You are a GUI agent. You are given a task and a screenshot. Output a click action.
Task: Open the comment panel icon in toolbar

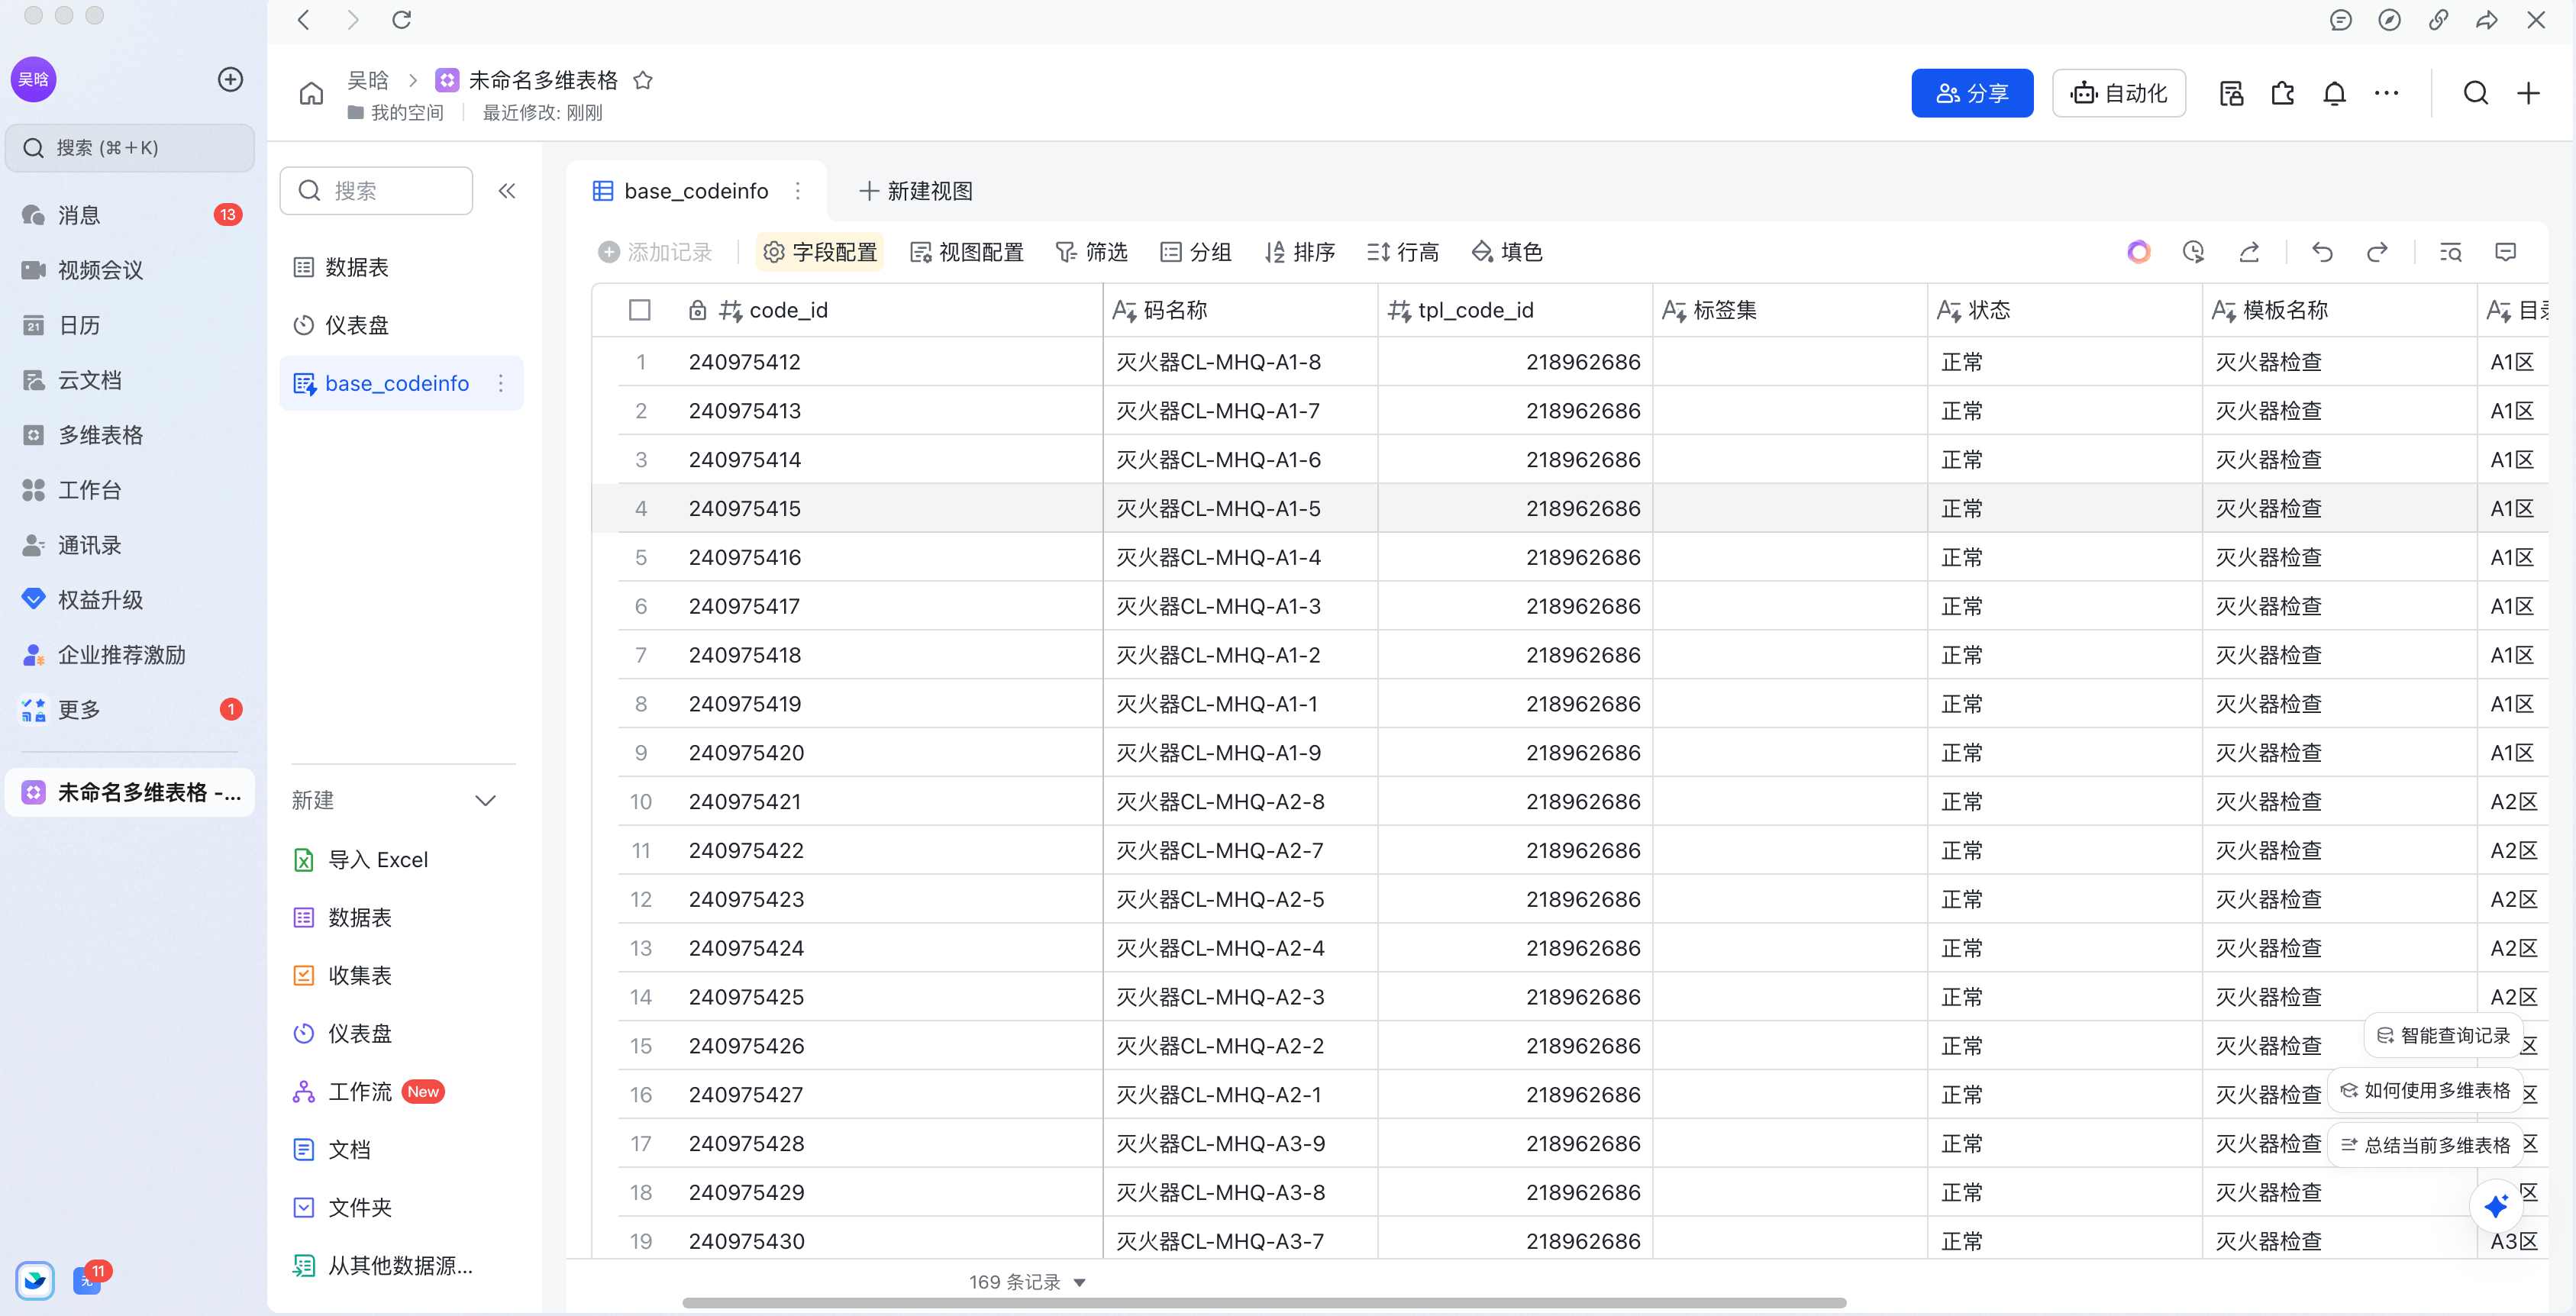[2506, 252]
